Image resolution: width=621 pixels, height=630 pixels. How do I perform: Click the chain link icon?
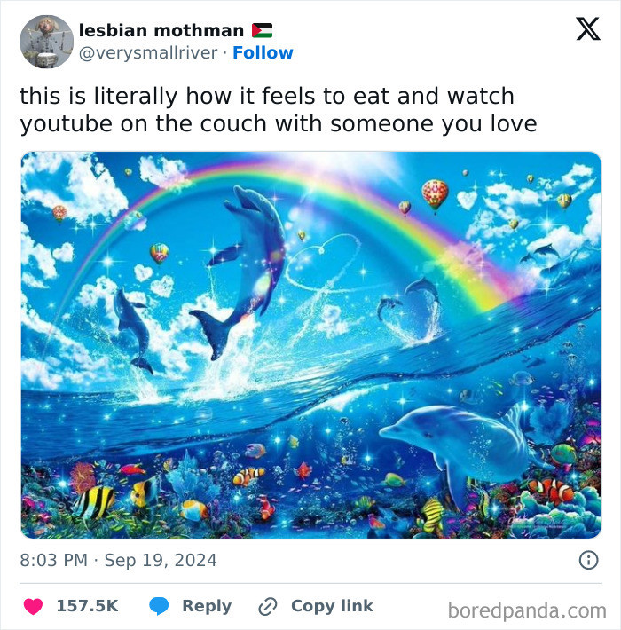(268, 606)
